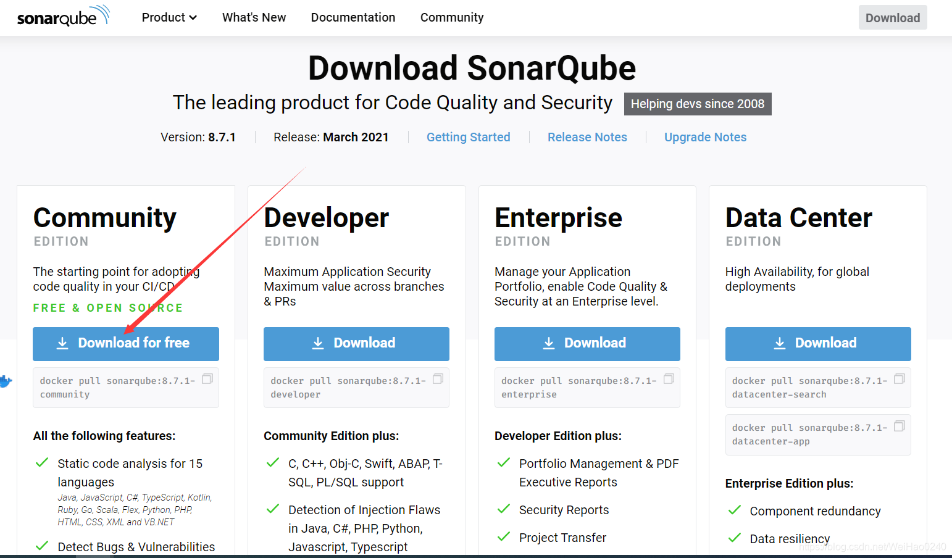952x558 pixels.
Task: Click the 'Security Reports' feature
Action: pos(564,510)
